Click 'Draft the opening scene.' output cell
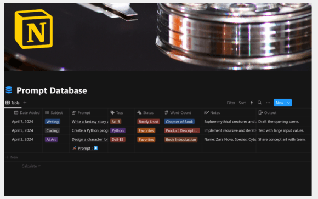318x199 pixels. tap(283, 122)
